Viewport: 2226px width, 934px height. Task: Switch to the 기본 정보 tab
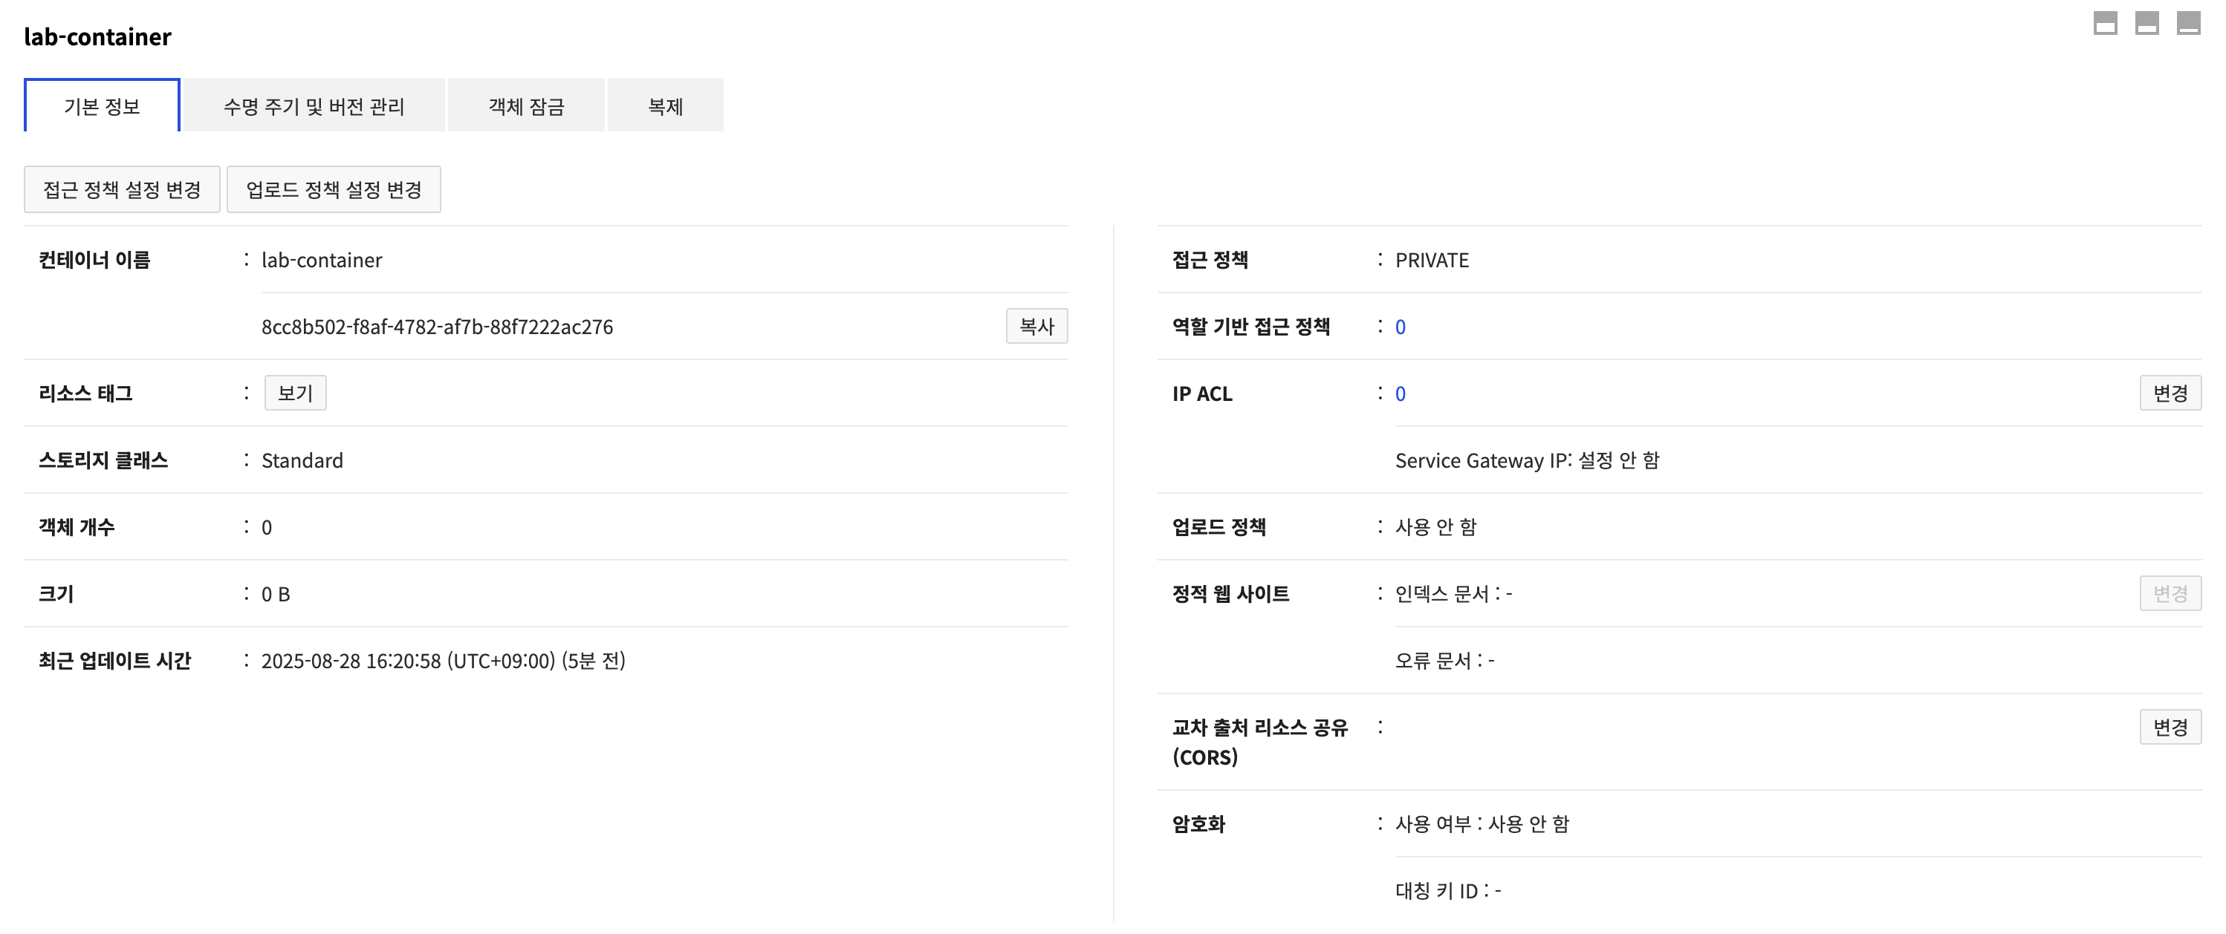[x=102, y=106]
